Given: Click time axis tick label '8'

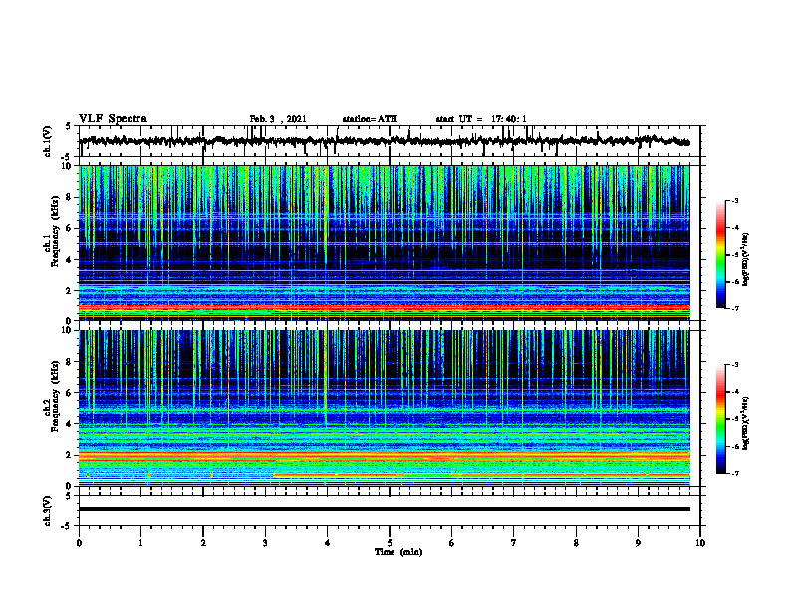Looking at the screenshot, I should click(x=576, y=543).
